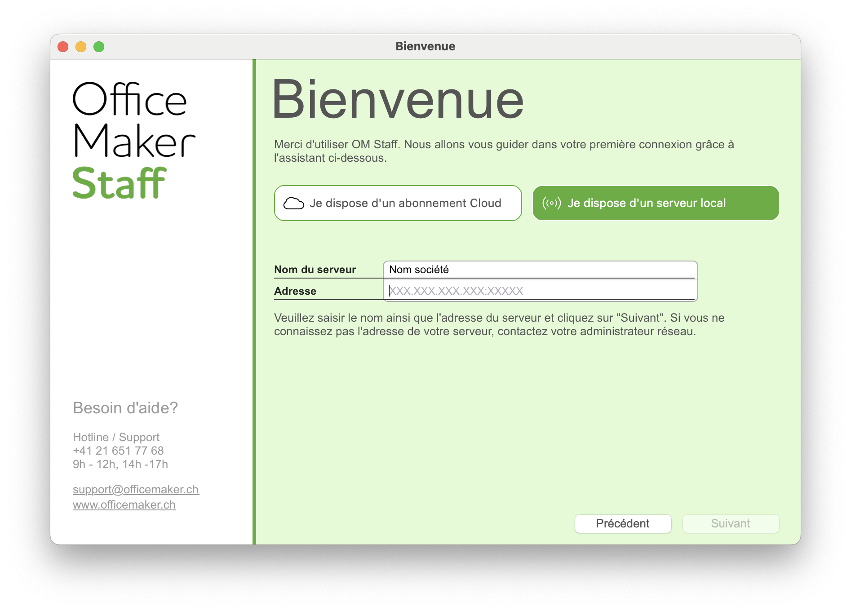Screen dimensions: 851x611
Task: Click the 'Hotline / Support' label
Action: point(116,437)
